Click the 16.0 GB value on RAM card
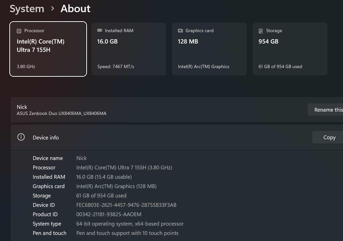The width and height of the screenshot is (343, 241). tap(107, 42)
